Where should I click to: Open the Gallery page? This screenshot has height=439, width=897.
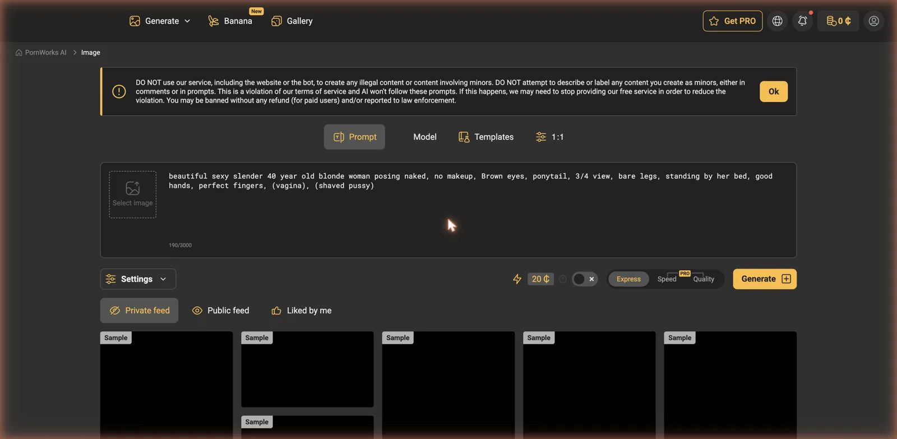pyautogui.click(x=292, y=21)
